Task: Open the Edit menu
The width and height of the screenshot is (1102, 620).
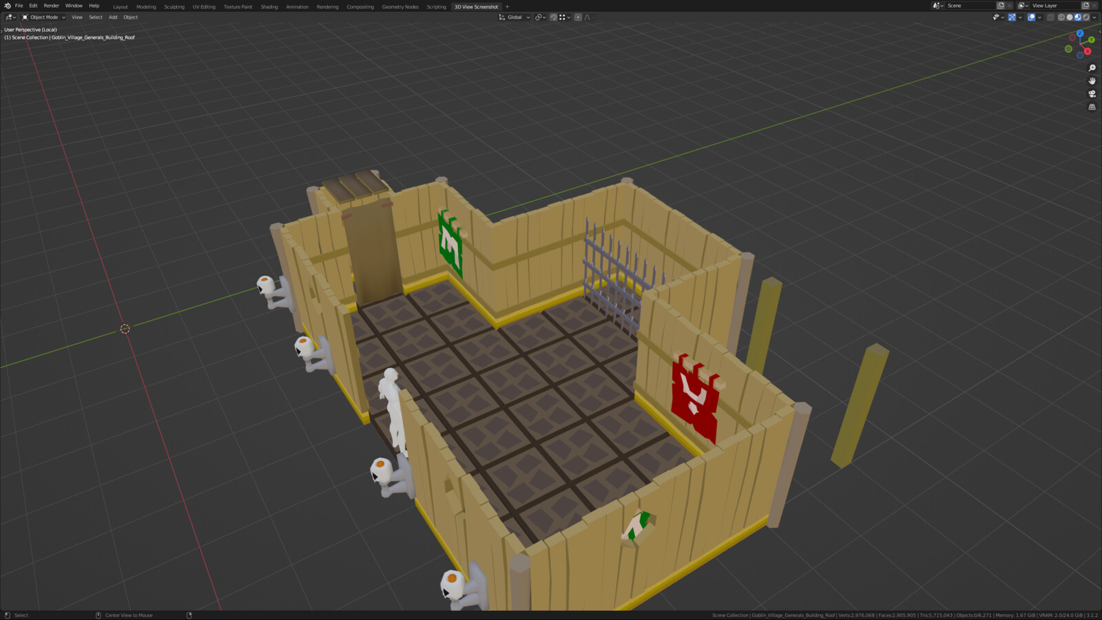Action: [x=33, y=6]
